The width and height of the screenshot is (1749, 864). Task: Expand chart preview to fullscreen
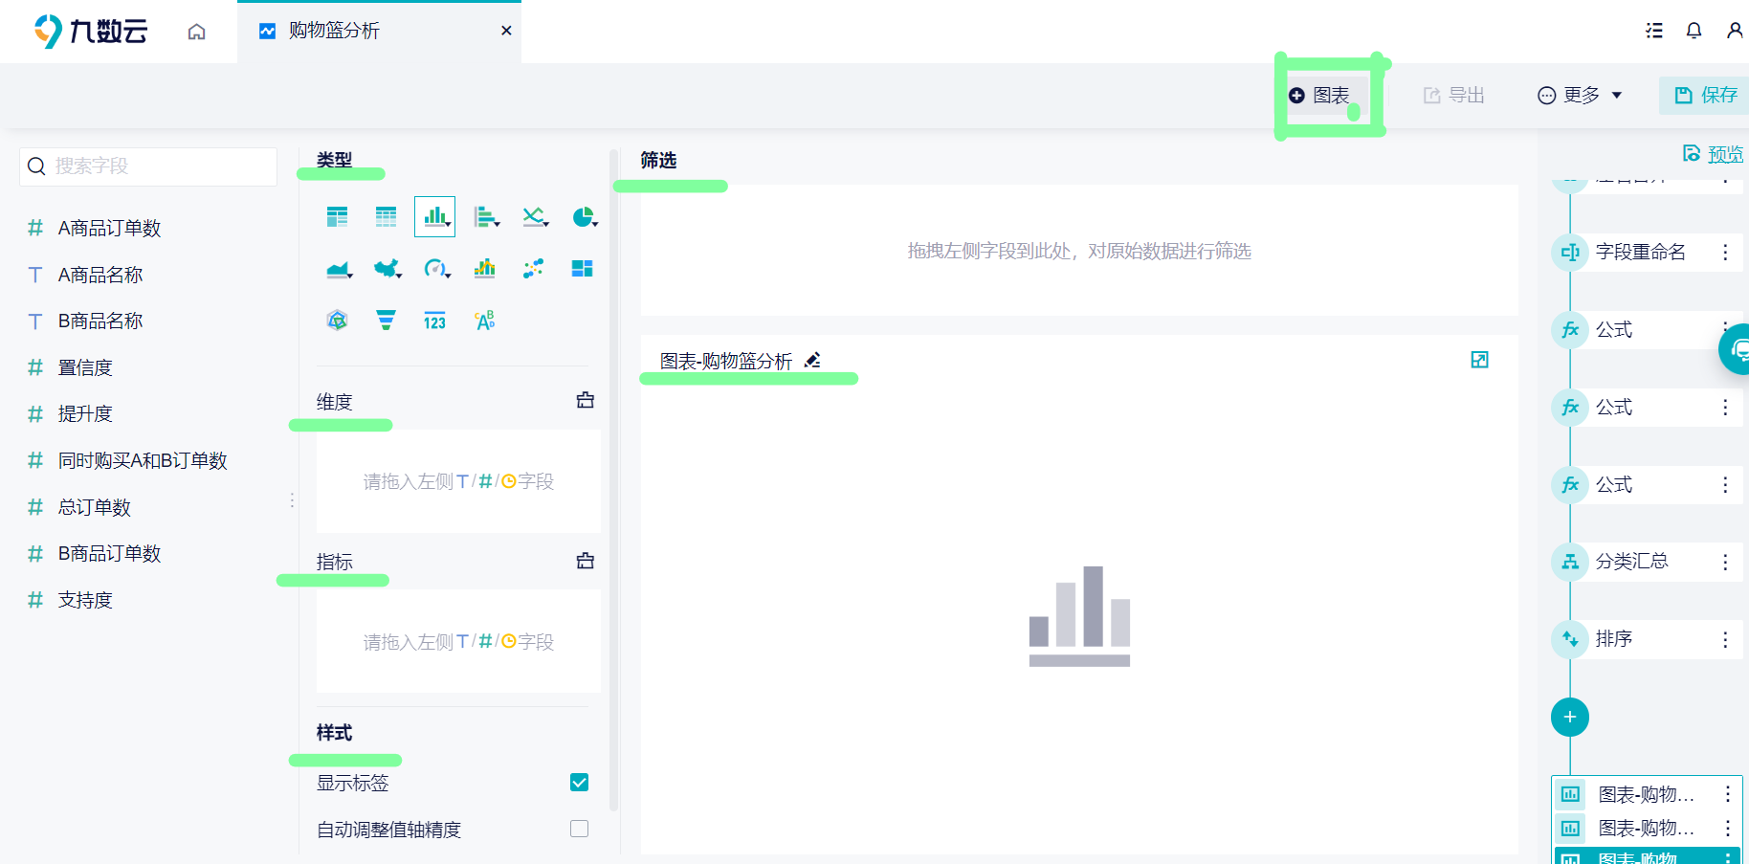1479,360
